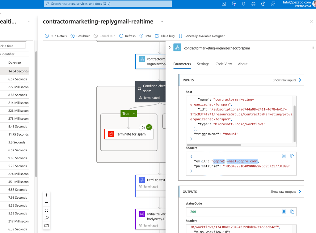Screen dimensions: 316x233
Task: Switch to Generally Available Designer
Action: tap(201, 36)
